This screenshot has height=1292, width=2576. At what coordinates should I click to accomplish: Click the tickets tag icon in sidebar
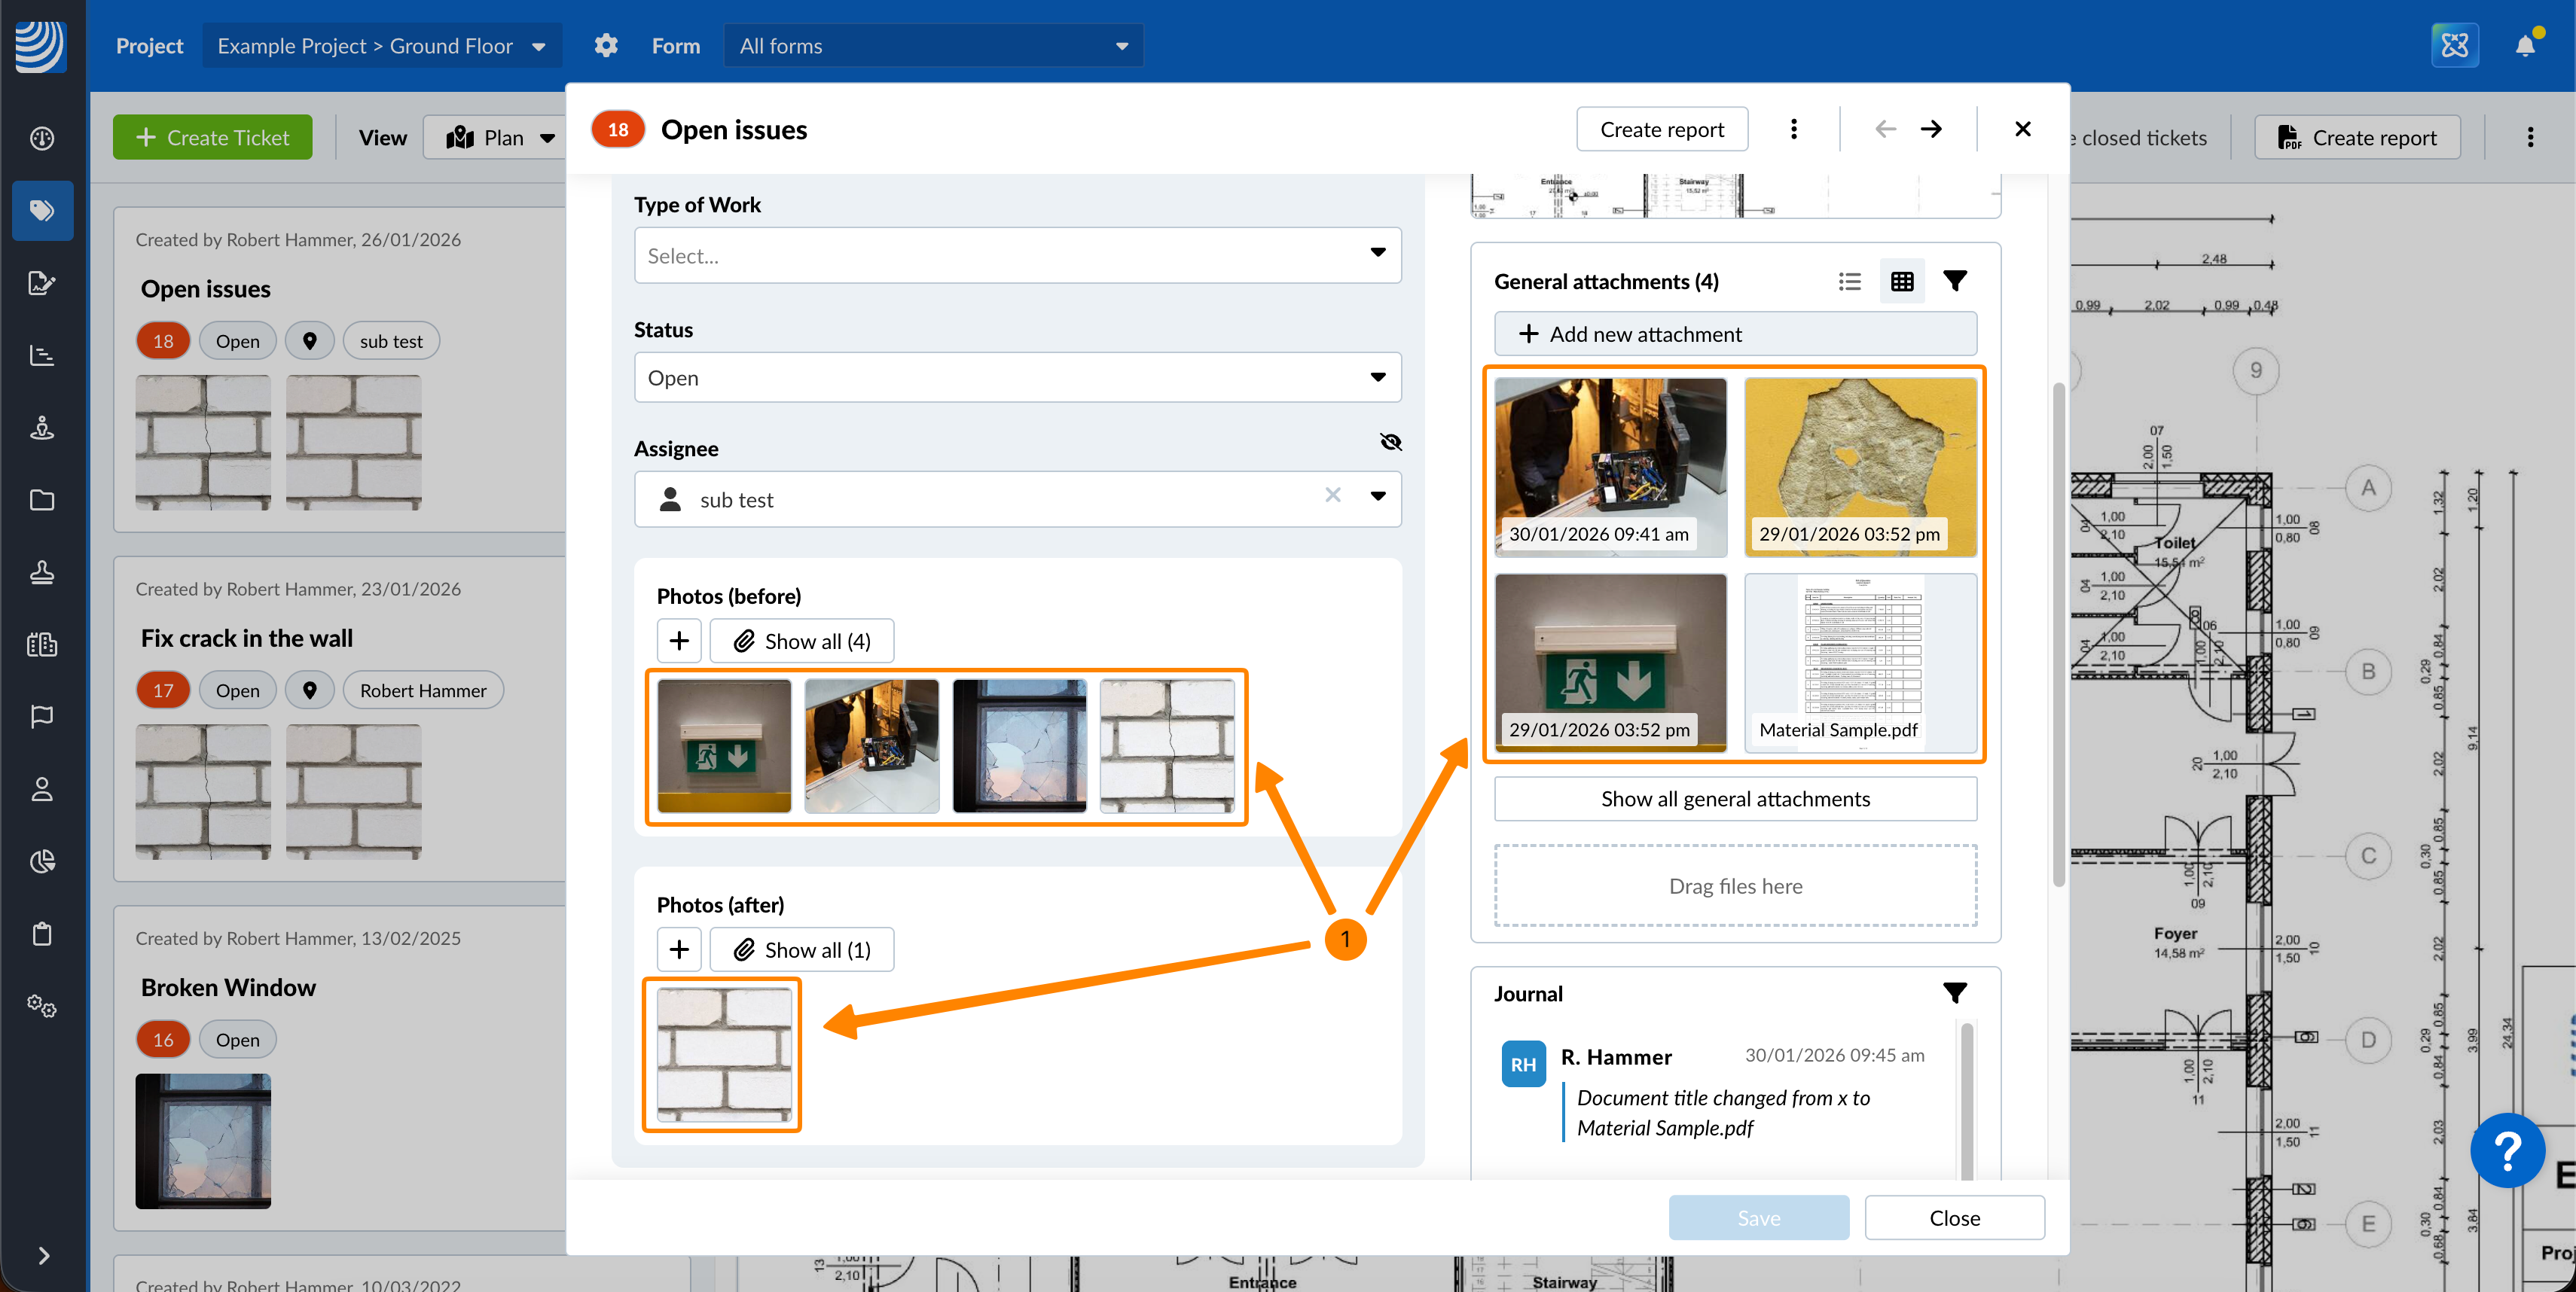42,210
